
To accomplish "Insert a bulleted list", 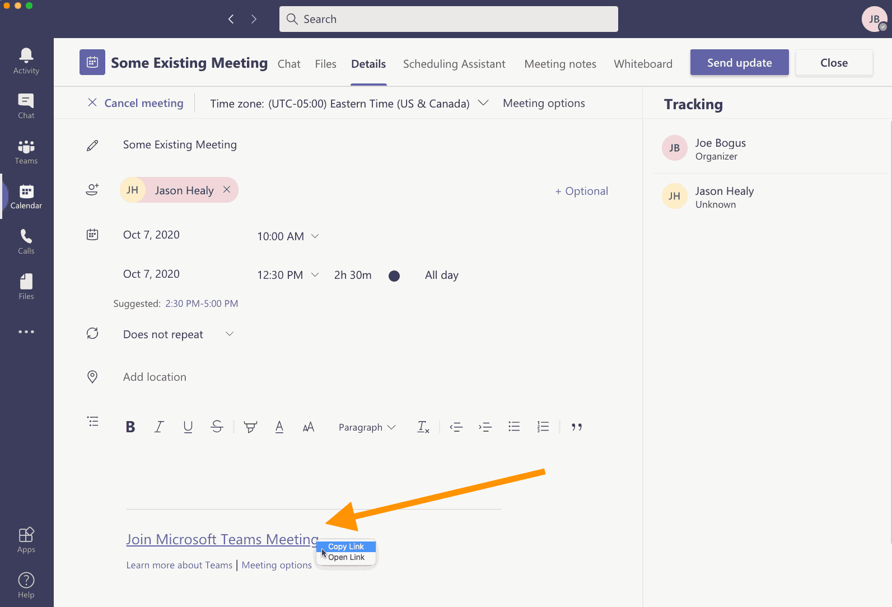I will (514, 427).
